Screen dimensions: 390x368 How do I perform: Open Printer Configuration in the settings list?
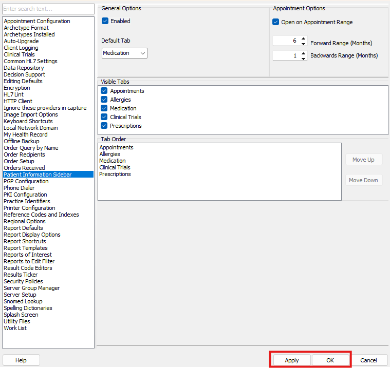point(29,208)
